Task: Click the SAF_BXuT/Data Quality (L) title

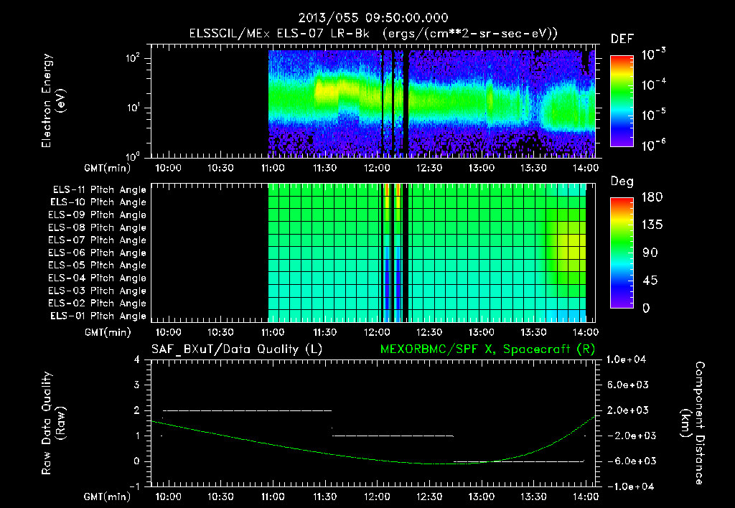Action: 237,349
